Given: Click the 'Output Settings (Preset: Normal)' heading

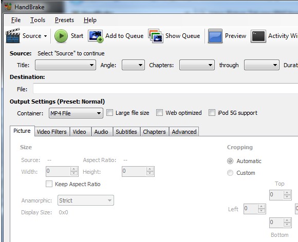Looking at the screenshot, I should (x=57, y=102).
